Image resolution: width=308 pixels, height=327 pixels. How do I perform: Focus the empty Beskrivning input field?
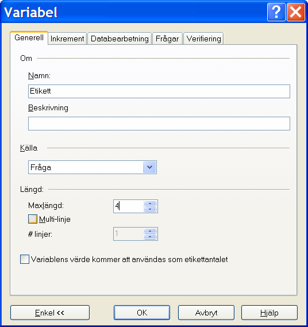159,124
